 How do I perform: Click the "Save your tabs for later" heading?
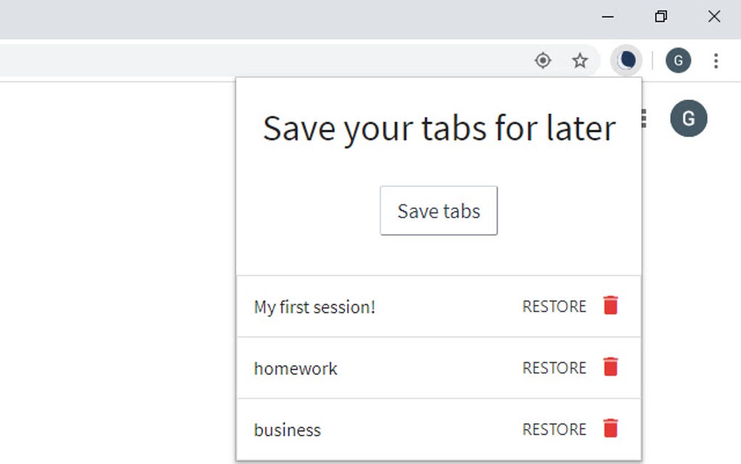tap(439, 128)
